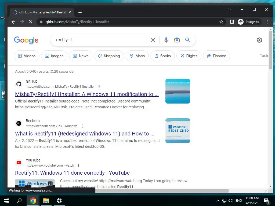This screenshot has width=275, height=206.
Task: Open File Explorer from the taskbar
Action: coord(46,201)
